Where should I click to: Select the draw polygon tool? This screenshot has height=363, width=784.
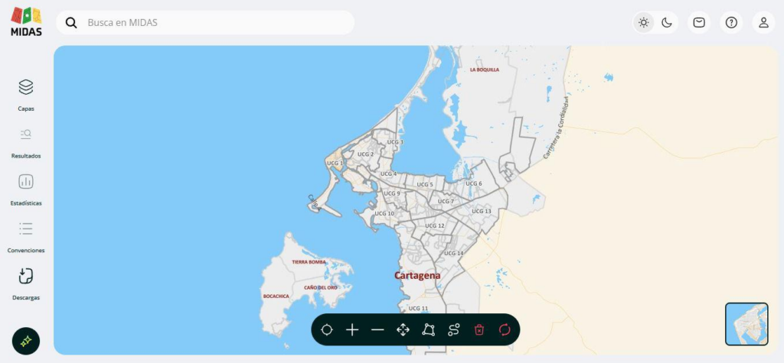coord(428,329)
